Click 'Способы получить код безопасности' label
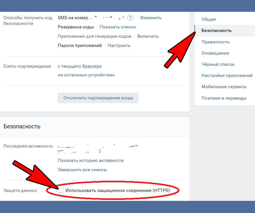The height and width of the screenshot is (213, 255). pos(28,20)
